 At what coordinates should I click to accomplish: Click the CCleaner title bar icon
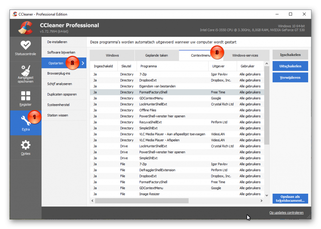[x=15, y=14]
